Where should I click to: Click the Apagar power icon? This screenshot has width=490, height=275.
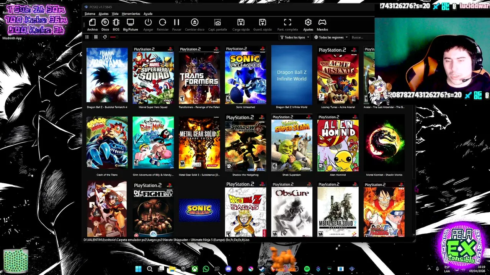[148, 25]
